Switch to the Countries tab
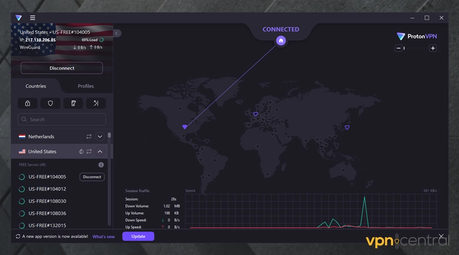Viewport: 459px width, 255px height. pos(36,86)
